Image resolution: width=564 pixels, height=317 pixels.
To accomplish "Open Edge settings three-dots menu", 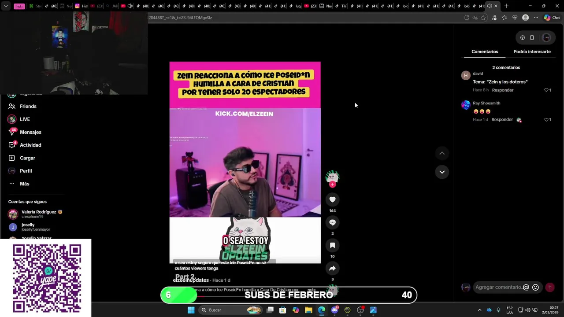I will 536,18.
